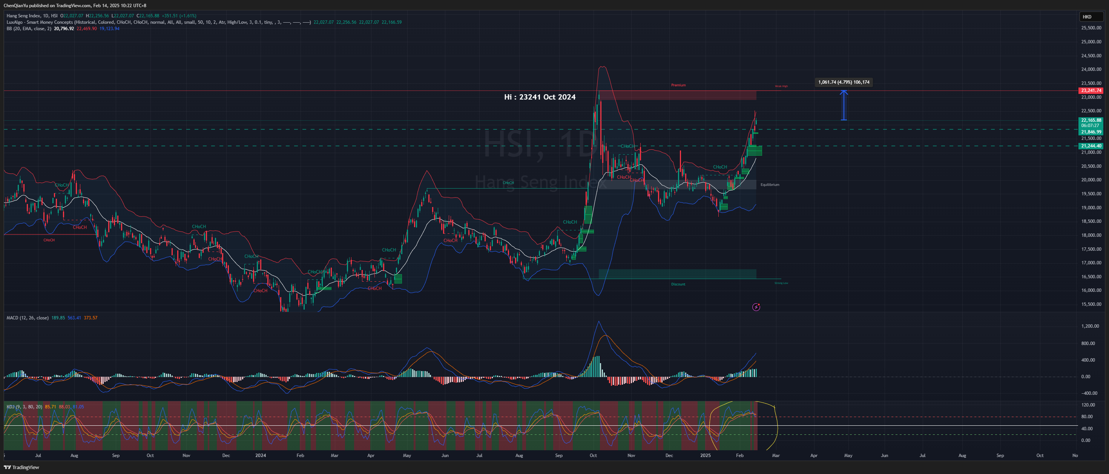
Task: Click the 2025 label on the time axis
Action: click(x=705, y=456)
